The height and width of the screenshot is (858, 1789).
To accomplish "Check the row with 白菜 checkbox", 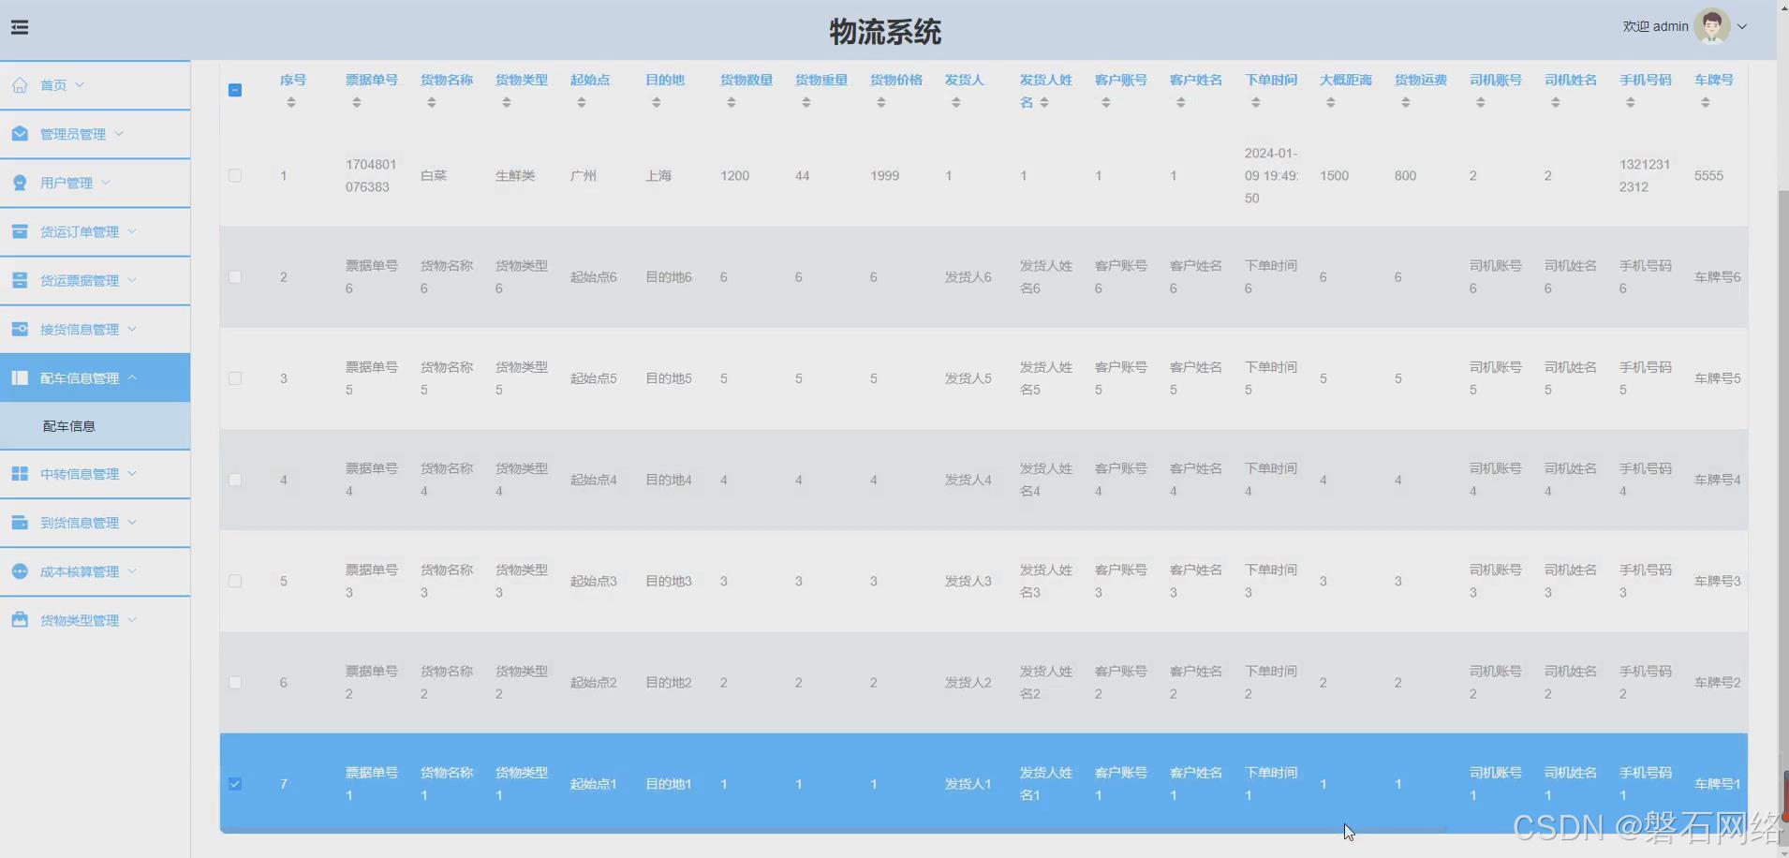I will coord(235,175).
